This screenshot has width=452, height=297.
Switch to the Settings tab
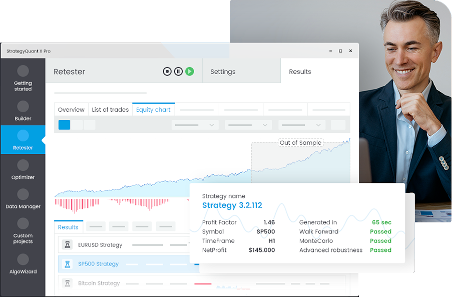tap(223, 72)
